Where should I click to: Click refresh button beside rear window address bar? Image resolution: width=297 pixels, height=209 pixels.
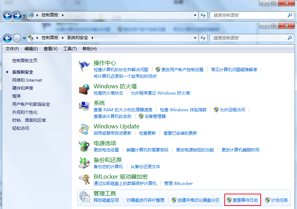pos(203,15)
